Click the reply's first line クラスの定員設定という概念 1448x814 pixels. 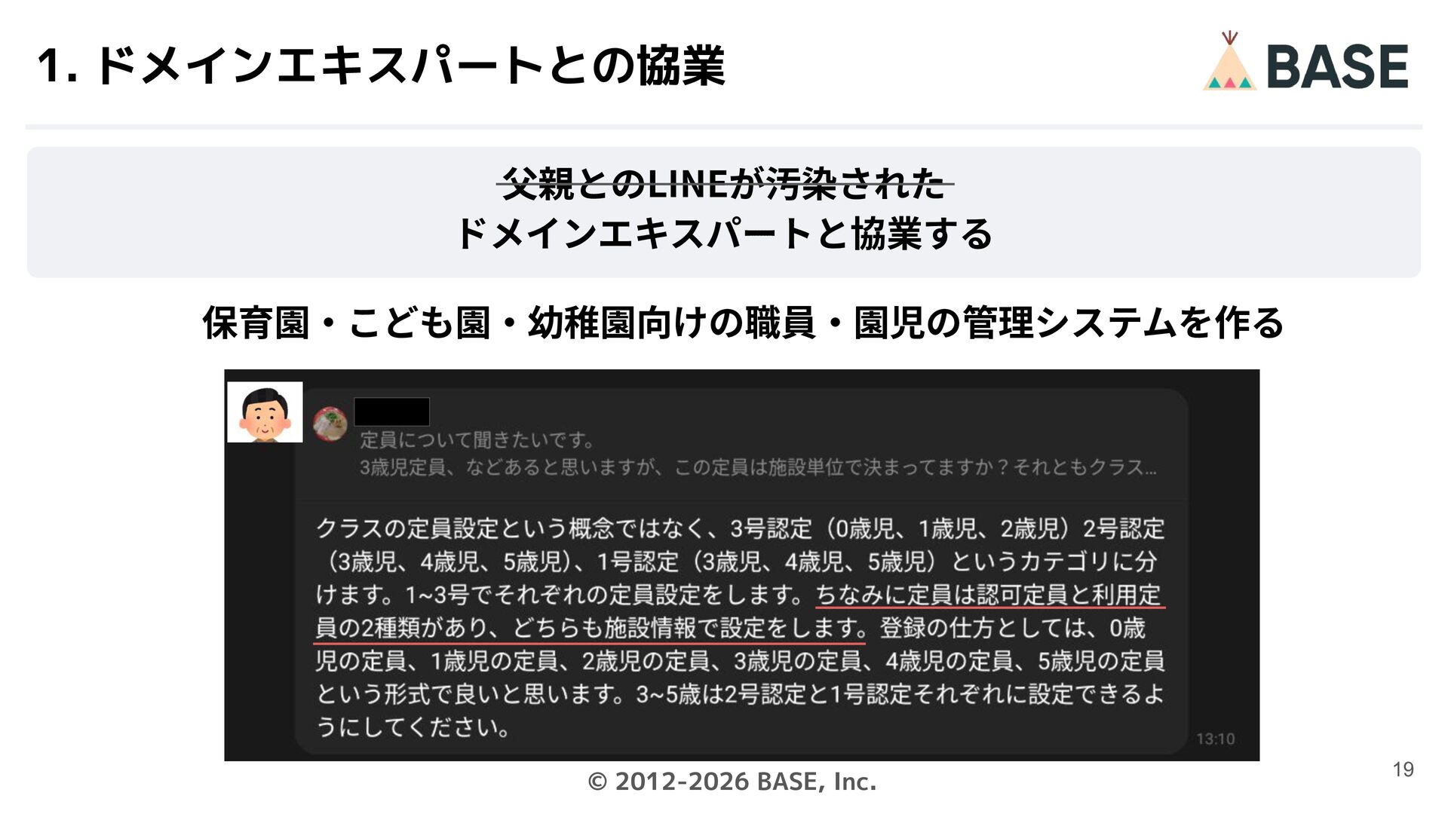coord(740,528)
